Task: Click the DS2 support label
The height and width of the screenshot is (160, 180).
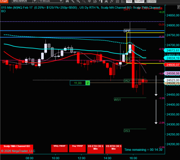Action: 127,81
